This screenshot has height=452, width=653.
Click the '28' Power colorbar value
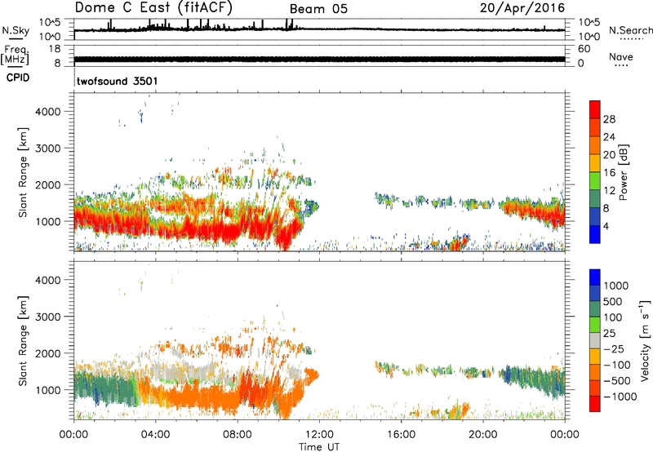[609, 119]
